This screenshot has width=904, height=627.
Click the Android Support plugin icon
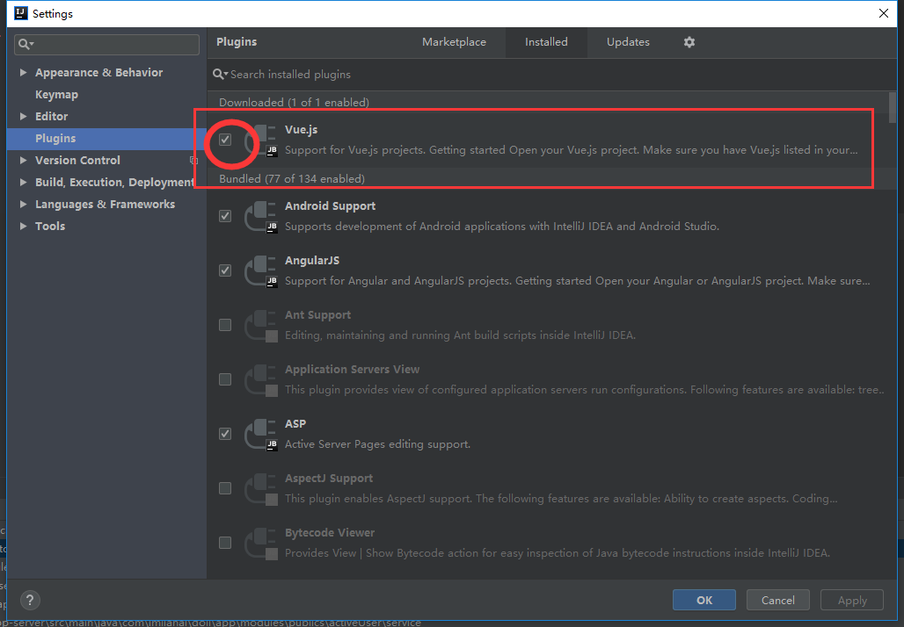click(261, 217)
